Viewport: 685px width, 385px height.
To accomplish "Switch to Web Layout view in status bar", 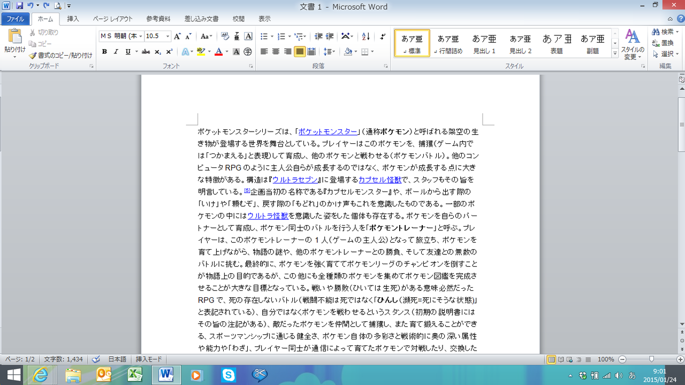I will click(570, 360).
